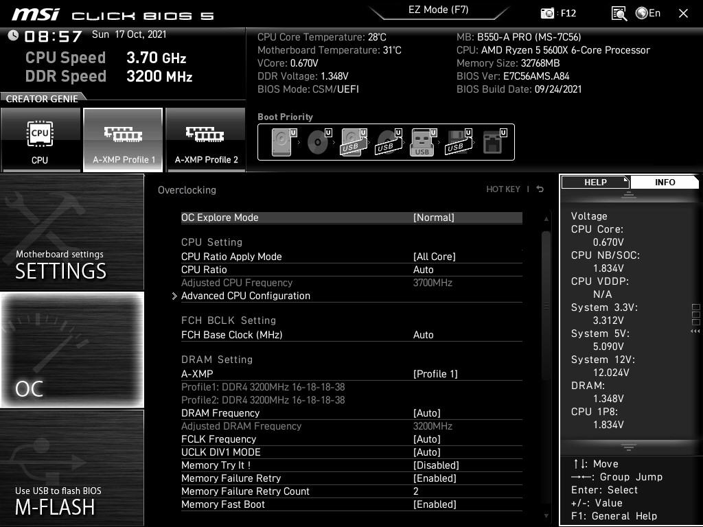Select the hard disk boot device icon
The height and width of the screenshot is (527, 703).
click(x=284, y=142)
